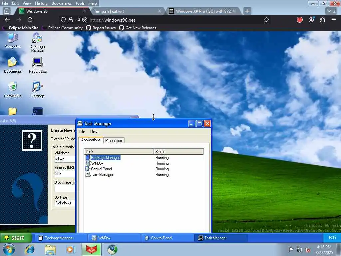Open the red extension icon in toolbar

pyautogui.click(x=300, y=20)
